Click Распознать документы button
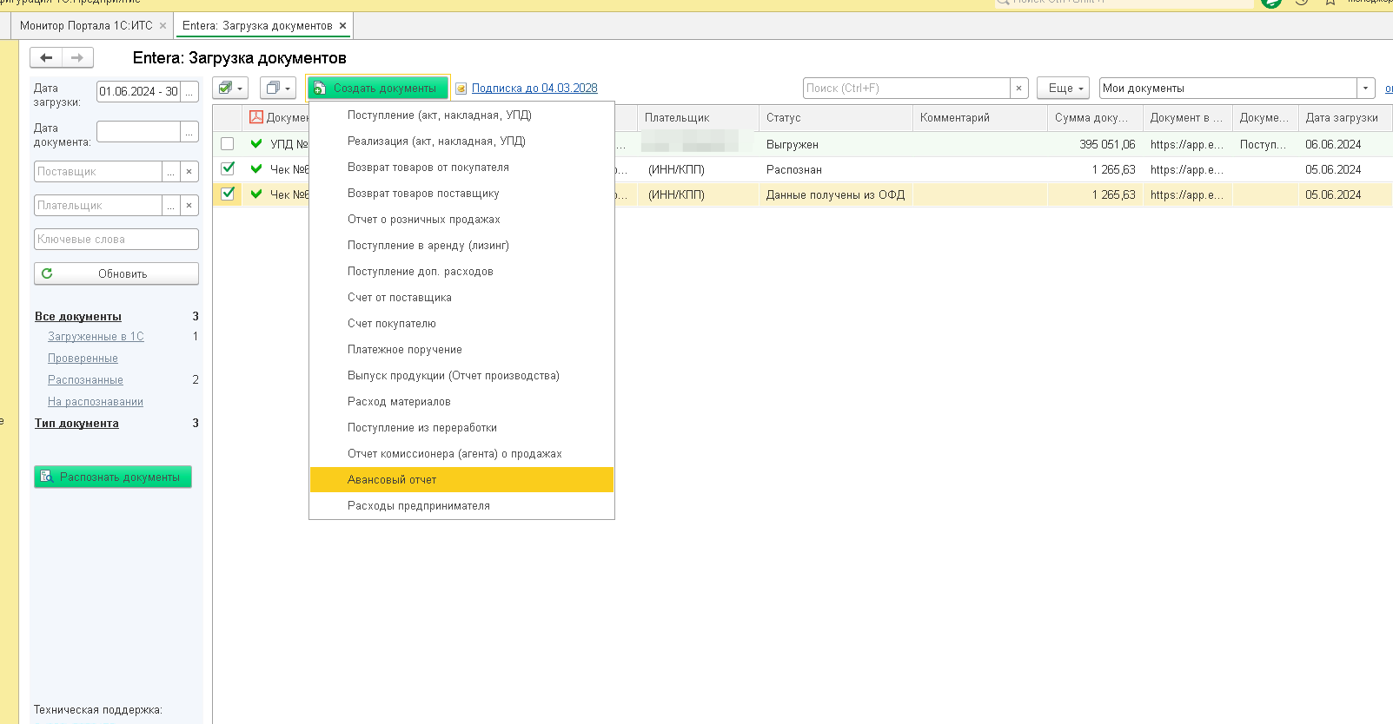1393x724 pixels. 113,477
